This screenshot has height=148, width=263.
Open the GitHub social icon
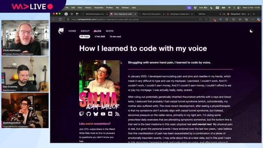coord(89,114)
